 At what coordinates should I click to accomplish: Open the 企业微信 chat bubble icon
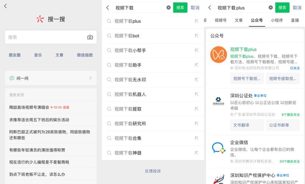(x=219, y=148)
